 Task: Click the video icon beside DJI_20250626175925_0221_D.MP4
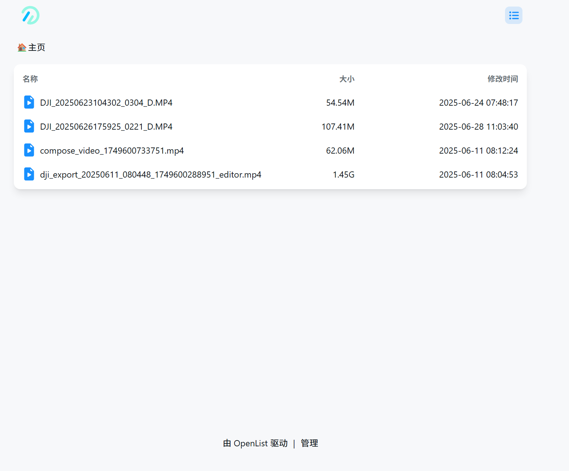tap(29, 126)
